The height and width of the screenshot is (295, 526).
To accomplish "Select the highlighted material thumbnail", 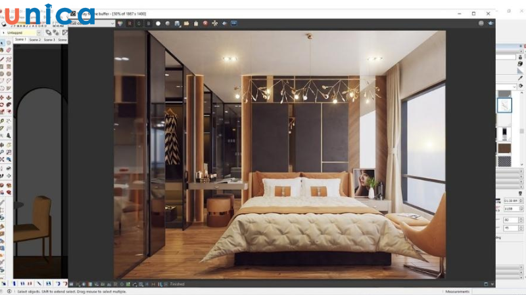I will tap(504, 105).
